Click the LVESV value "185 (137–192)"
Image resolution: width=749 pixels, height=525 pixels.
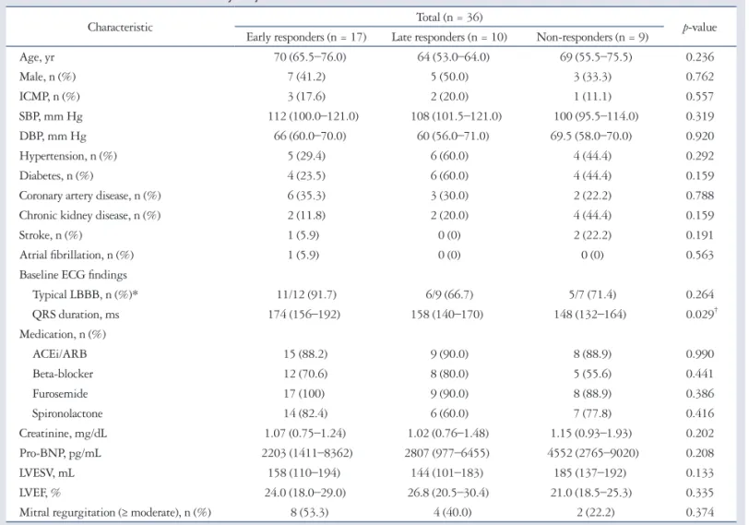pos(590,473)
